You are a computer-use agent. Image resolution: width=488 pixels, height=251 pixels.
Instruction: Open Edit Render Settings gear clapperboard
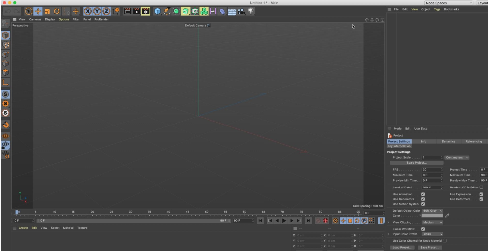tap(146, 11)
